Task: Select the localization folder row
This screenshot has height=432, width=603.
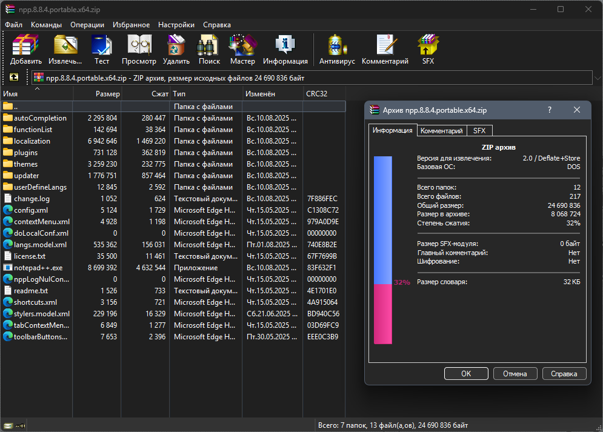Action: [x=173, y=141]
